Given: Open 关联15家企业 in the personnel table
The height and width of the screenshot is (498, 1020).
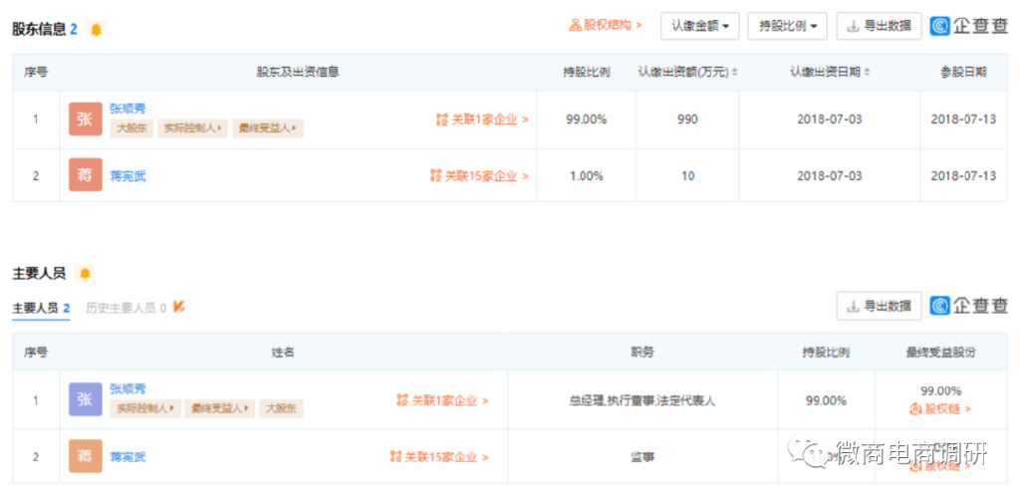Looking at the screenshot, I should pyautogui.click(x=439, y=457).
